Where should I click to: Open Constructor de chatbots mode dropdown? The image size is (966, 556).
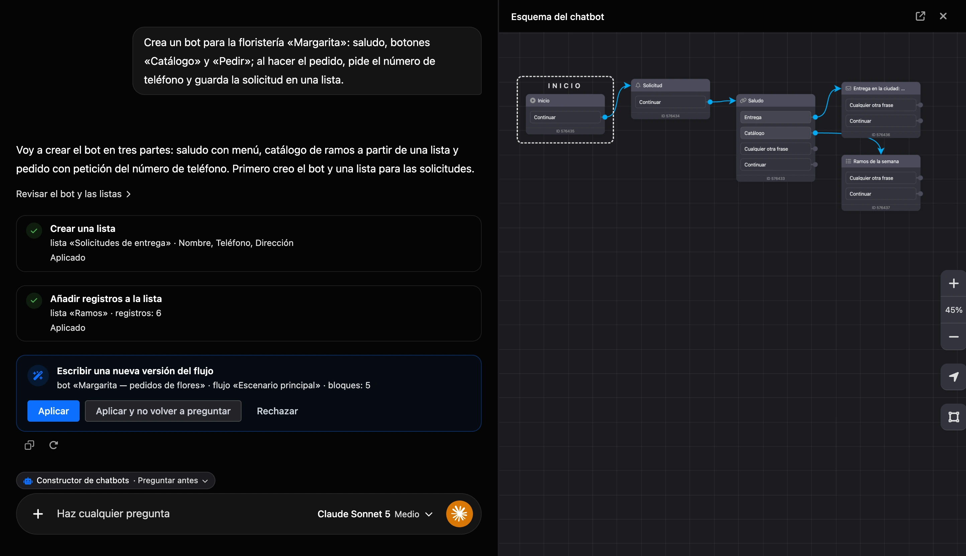[115, 480]
